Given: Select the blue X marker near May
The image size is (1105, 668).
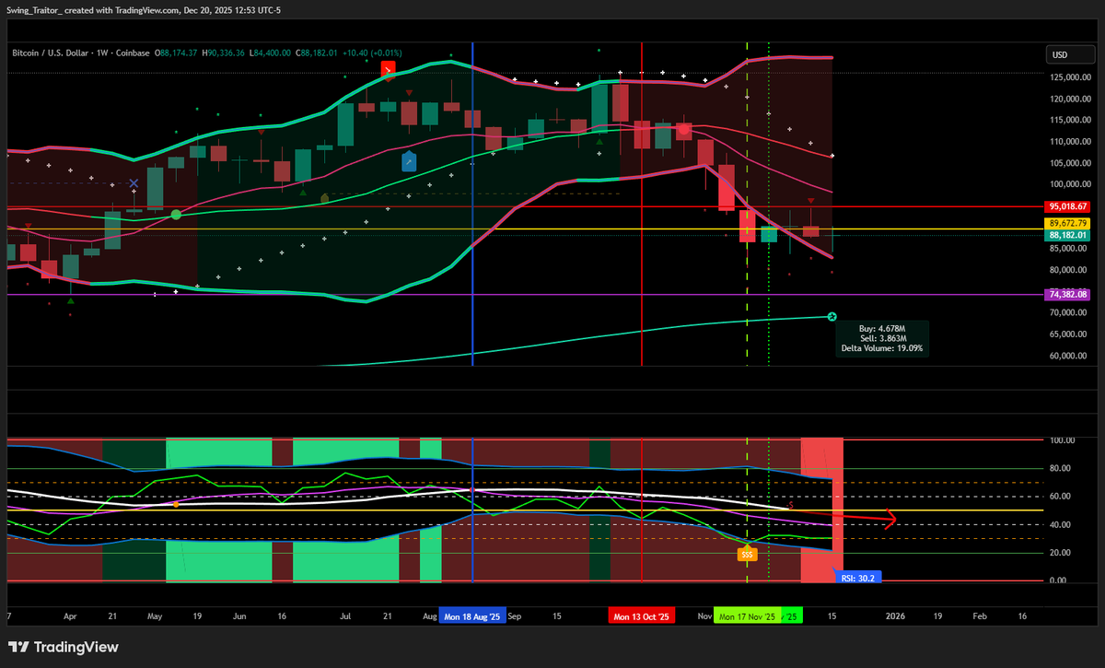Looking at the screenshot, I should click(x=134, y=183).
